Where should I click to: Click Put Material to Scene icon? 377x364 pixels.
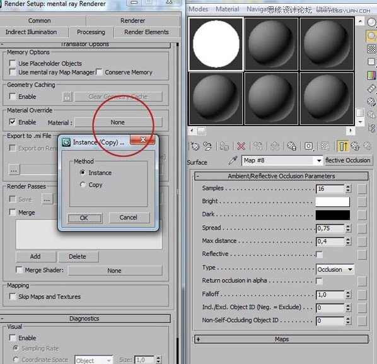[x=207, y=146]
